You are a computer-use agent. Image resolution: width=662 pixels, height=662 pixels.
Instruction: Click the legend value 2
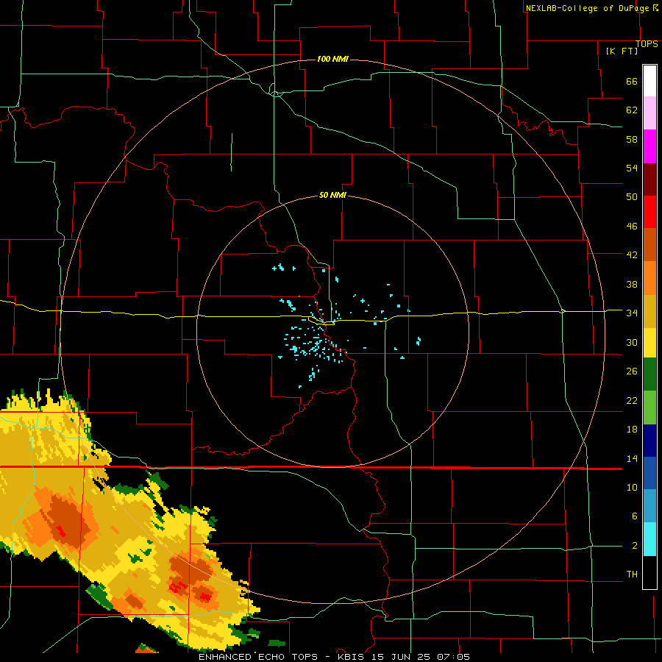pyautogui.click(x=634, y=546)
